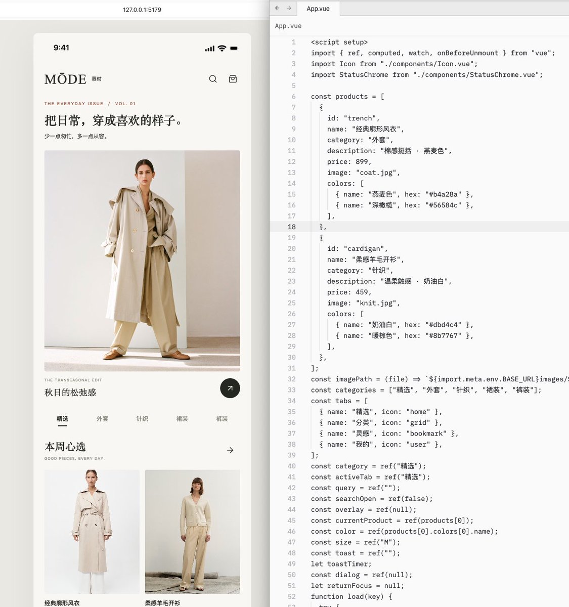Image resolution: width=569 pixels, height=607 pixels.
Task: Click the headline 把日常，穿成喜欢的样子。
Action: [x=114, y=120]
